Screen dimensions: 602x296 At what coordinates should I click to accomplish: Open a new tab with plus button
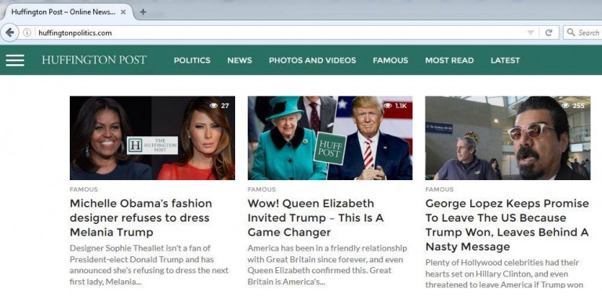tap(143, 12)
